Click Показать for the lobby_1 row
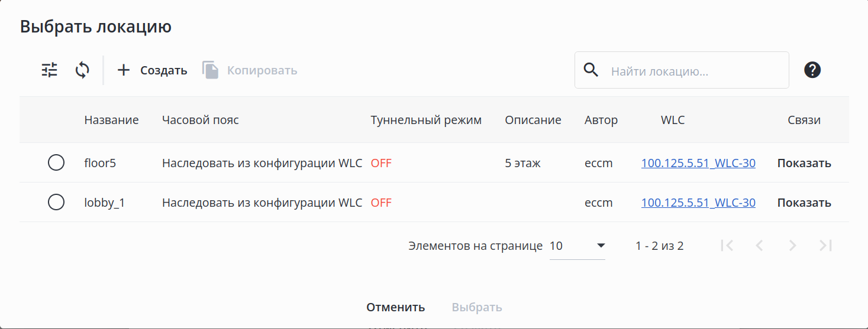 coord(804,203)
